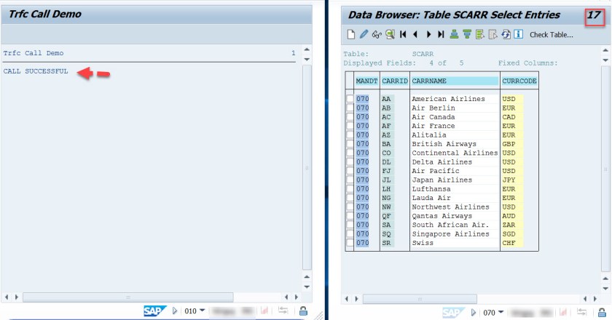Viewport: 612px width, 320px height.
Task: Click the CHF currency cell
Action: [x=512, y=243]
